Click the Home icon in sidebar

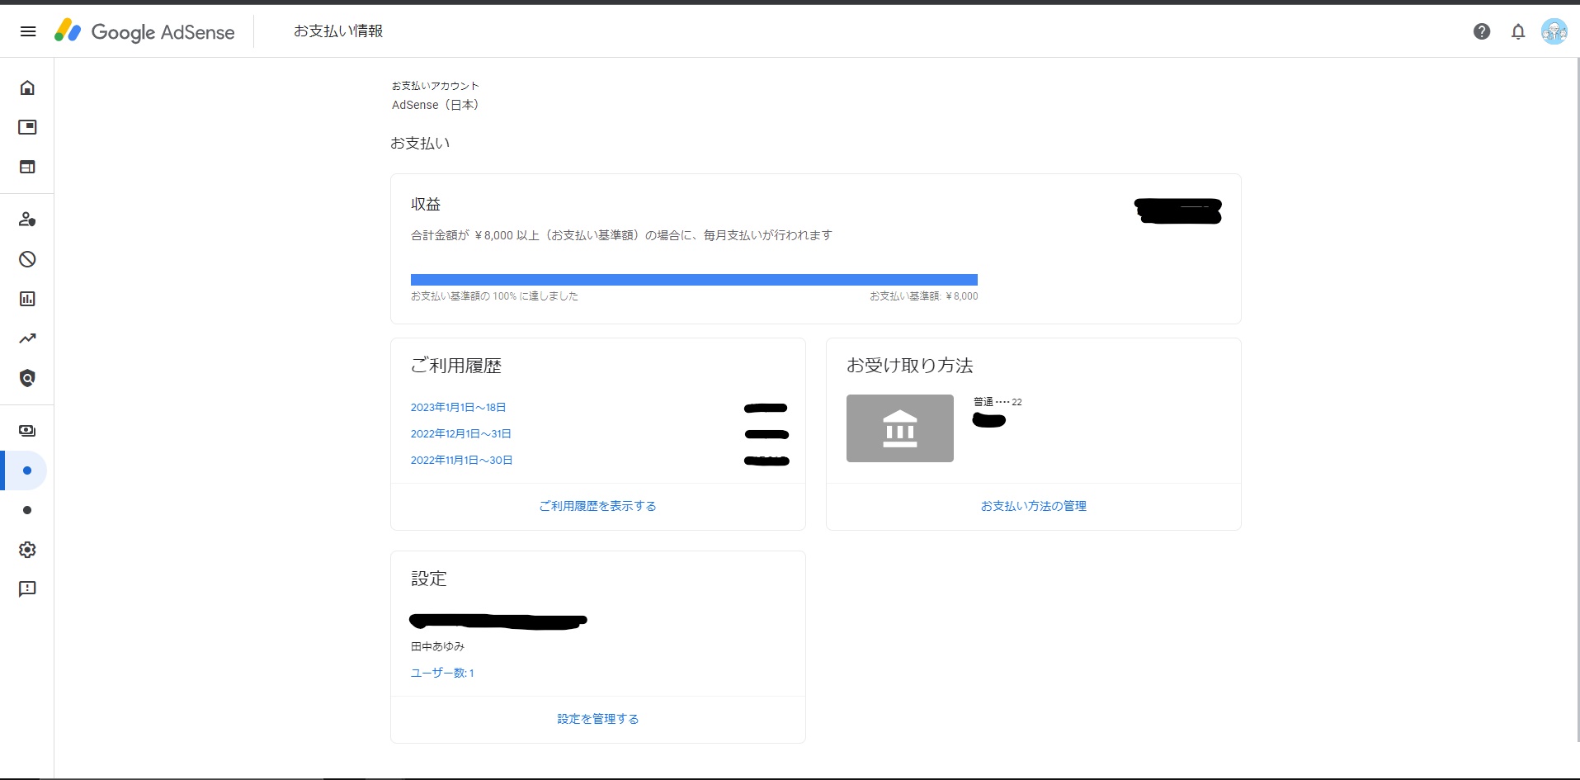pos(27,87)
